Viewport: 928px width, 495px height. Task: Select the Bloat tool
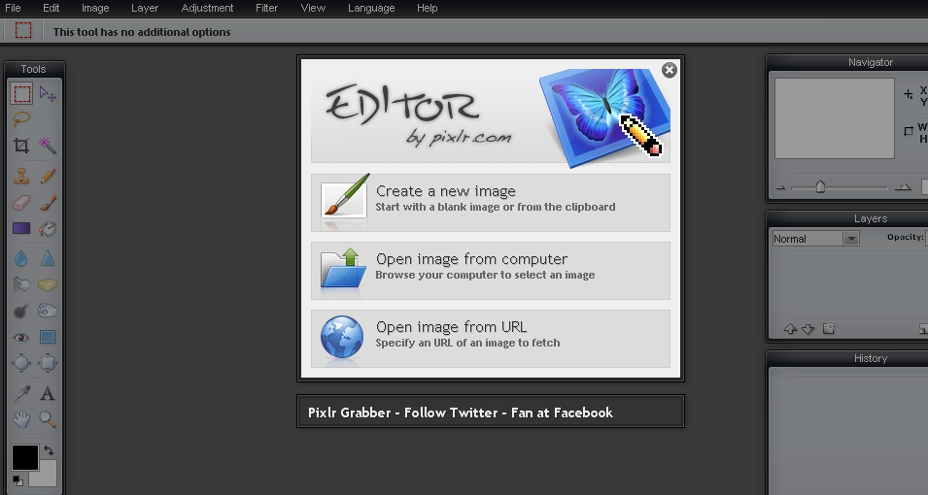click(x=21, y=363)
